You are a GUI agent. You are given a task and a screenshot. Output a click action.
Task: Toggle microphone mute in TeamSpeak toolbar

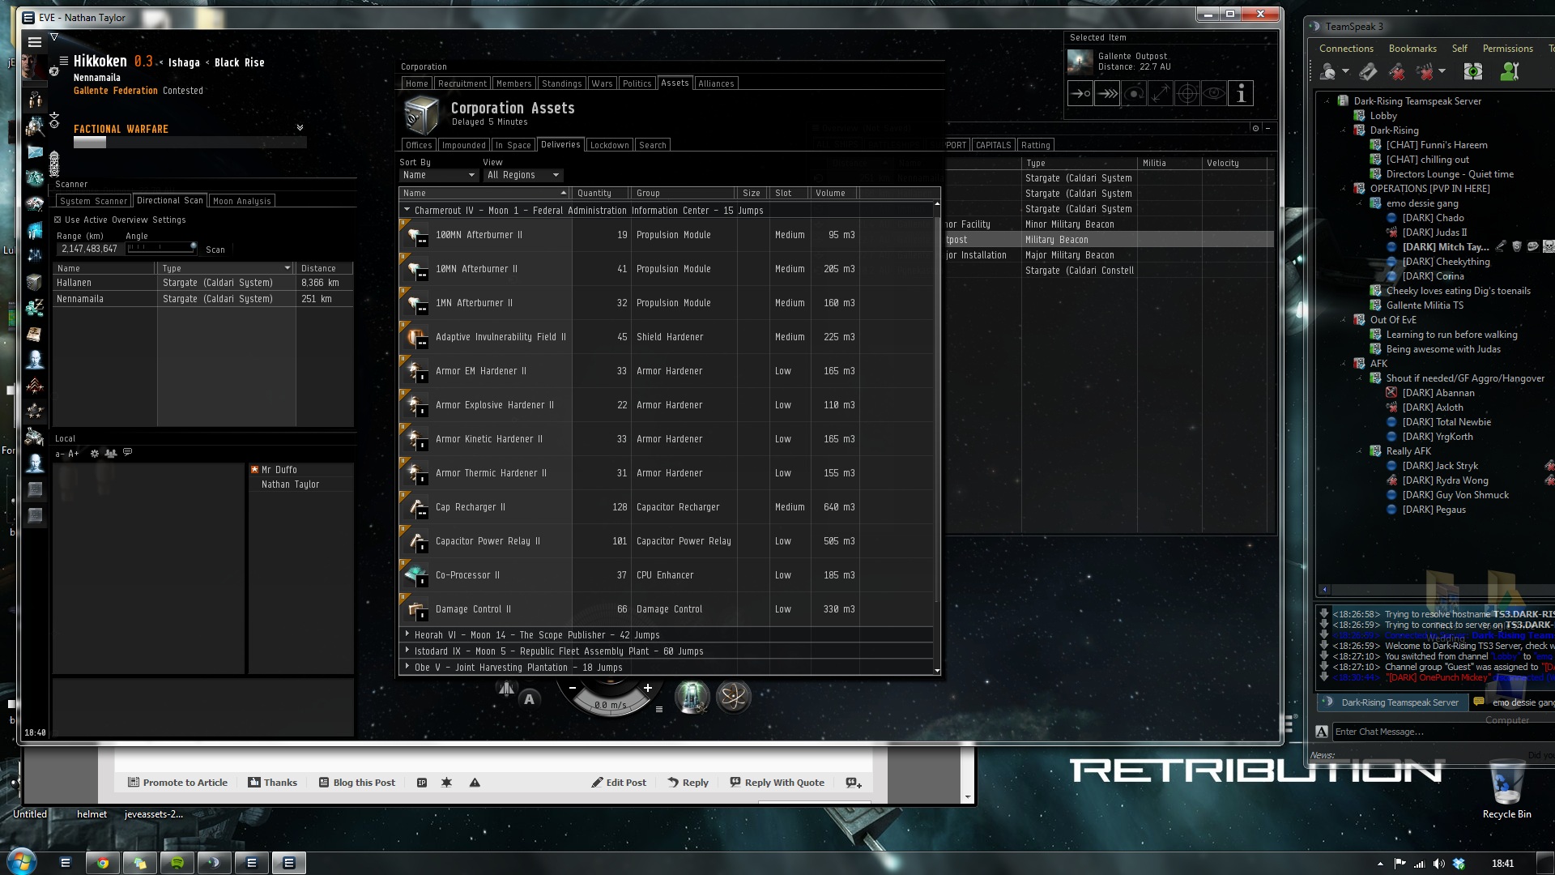point(1397,72)
